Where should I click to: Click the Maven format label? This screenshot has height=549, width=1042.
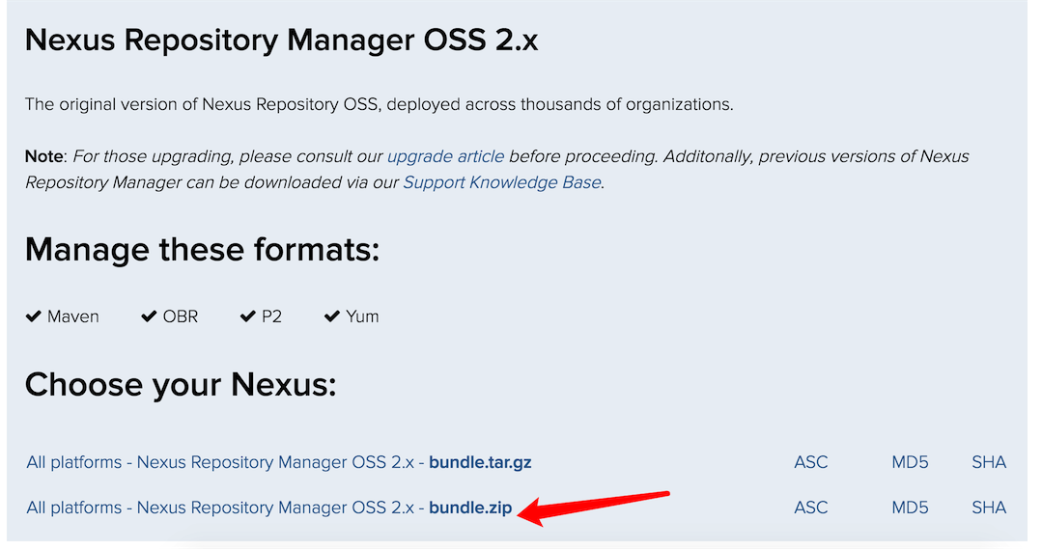pos(73,316)
